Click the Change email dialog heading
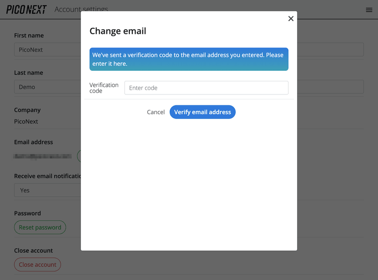 pyautogui.click(x=118, y=31)
